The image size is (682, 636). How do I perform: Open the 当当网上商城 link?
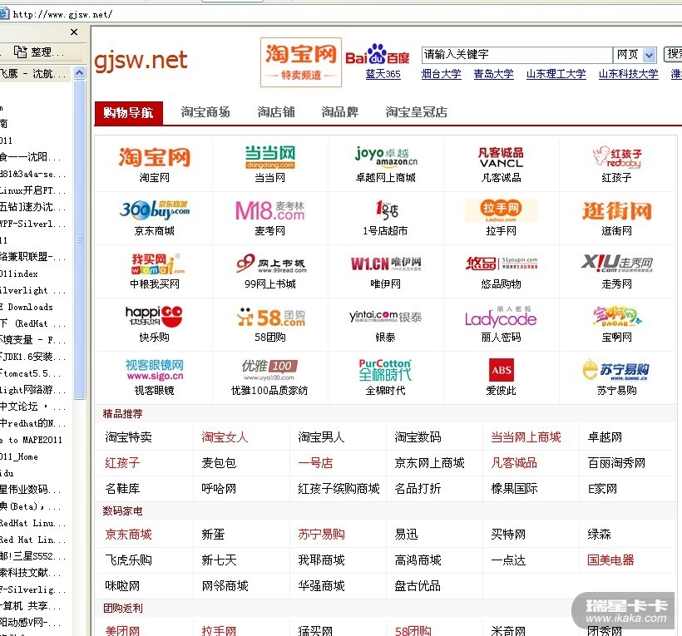click(526, 437)
